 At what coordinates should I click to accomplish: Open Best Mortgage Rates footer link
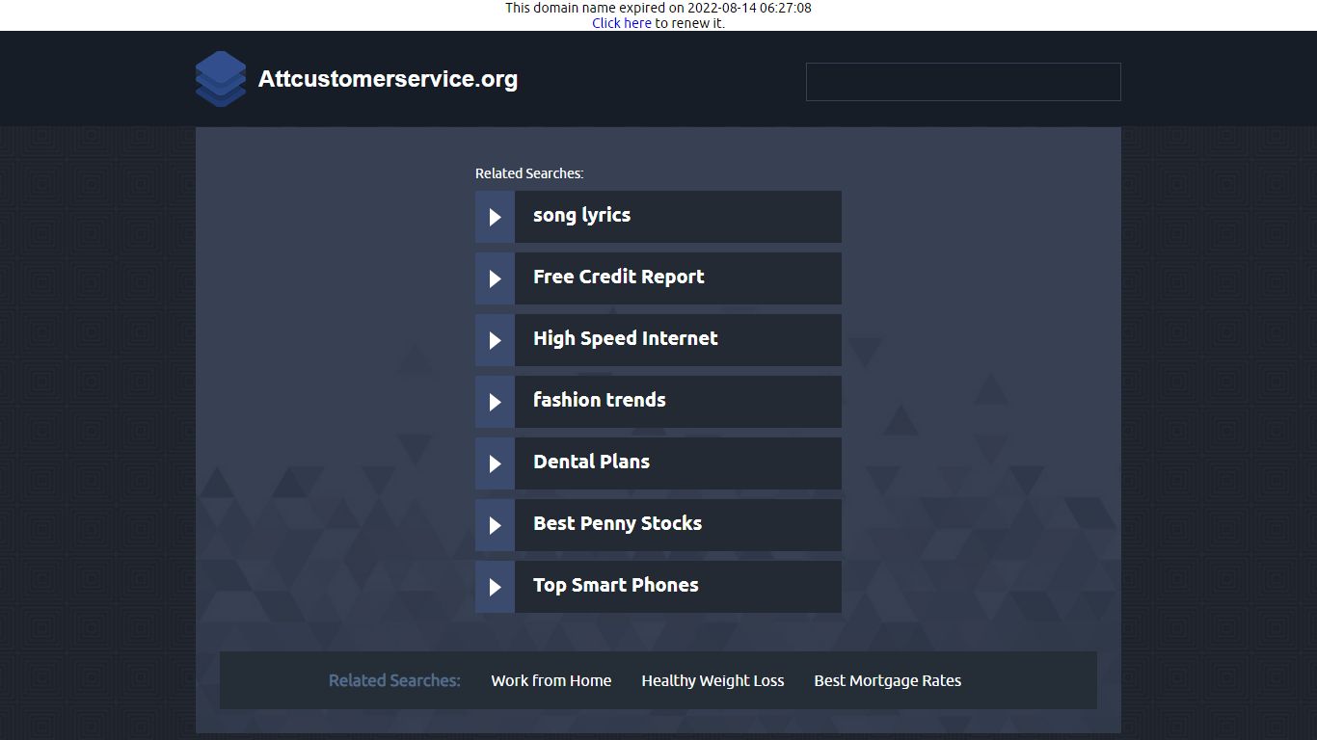coord(887,680)
